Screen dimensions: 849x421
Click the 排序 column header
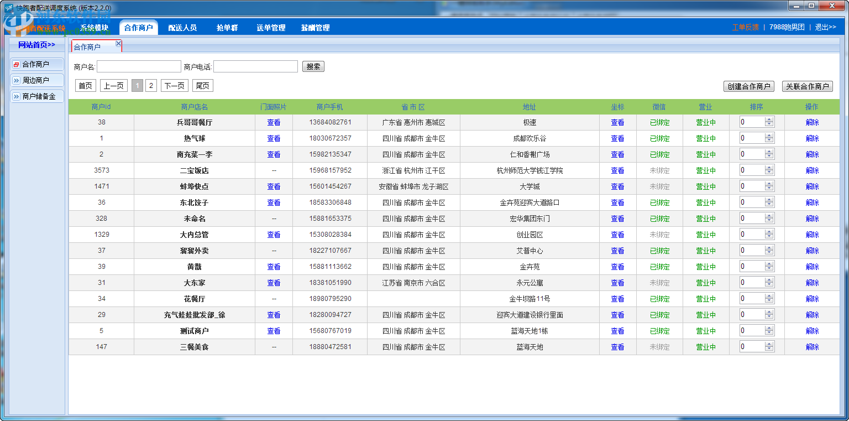point(757,107)
